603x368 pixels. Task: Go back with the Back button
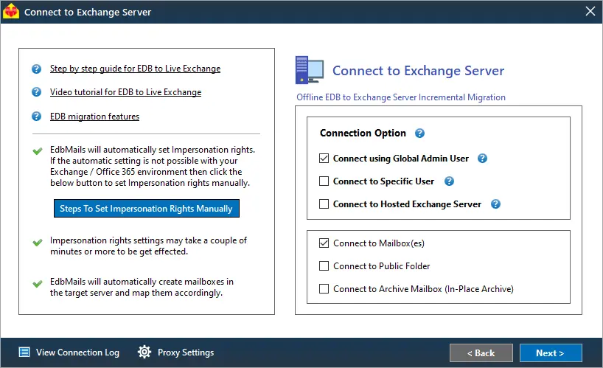481,353
